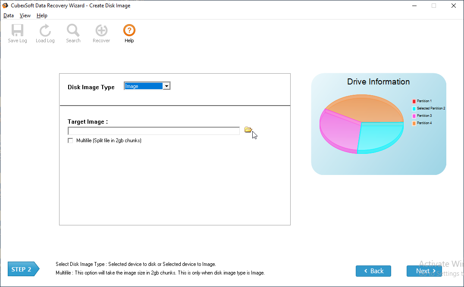Expand the Disk Image Type dropdown arrow
This screenshot has width=464, height=287.
pyautogui.click(x=166, y=86)
